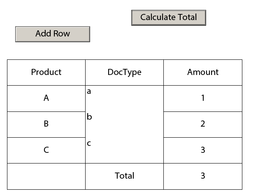The height and width of the screenshot is (193, 258).
Task: Click the Calculate Total button
Action: (x=168, y=18)
